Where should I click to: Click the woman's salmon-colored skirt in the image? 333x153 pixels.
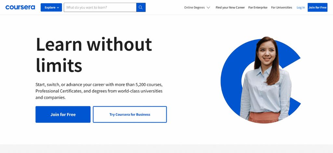[x=264, y=117]
